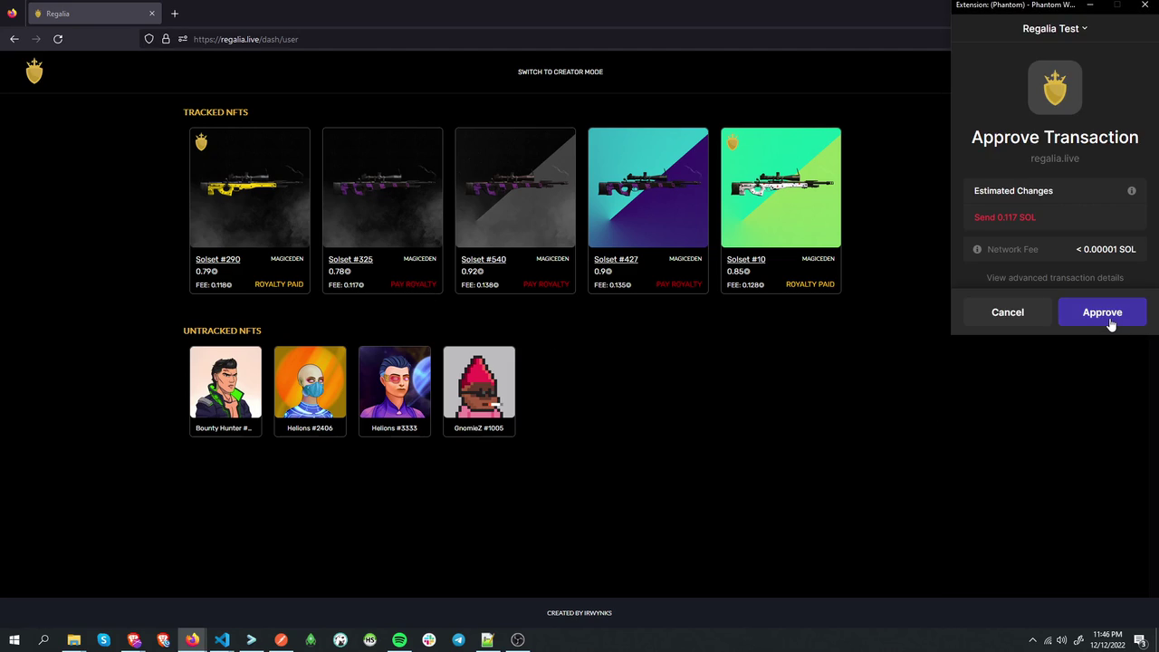Click the browser back arrow
This screenshot has height=652, width=1159.
(x=14, y=39)
